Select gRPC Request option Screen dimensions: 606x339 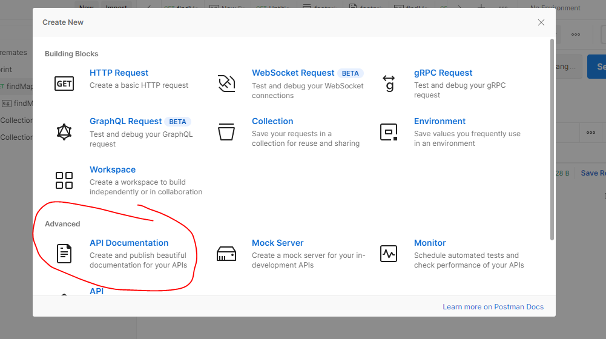pos(443,73)
